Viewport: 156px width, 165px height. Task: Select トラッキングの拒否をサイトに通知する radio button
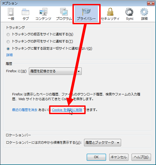pos(8,35)
